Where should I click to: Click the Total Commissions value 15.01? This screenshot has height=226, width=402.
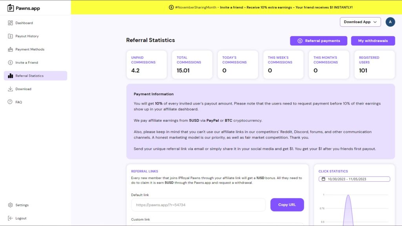tap(183, 71)
